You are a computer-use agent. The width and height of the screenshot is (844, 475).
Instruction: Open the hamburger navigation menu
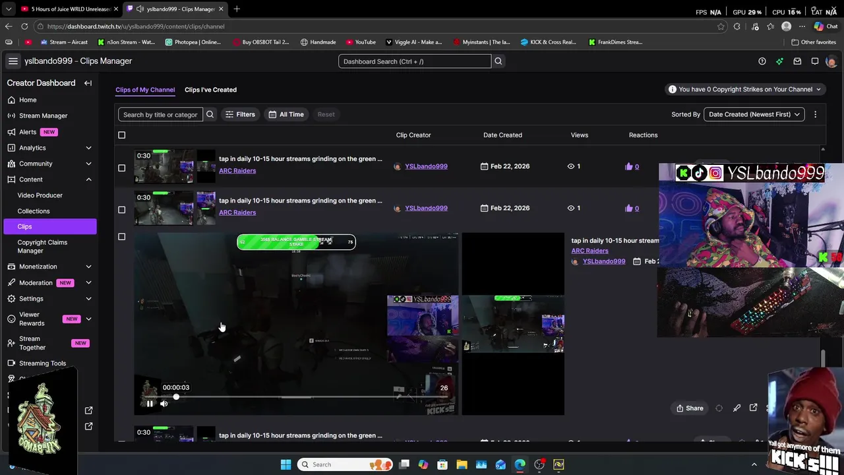(x=13, y=61)
